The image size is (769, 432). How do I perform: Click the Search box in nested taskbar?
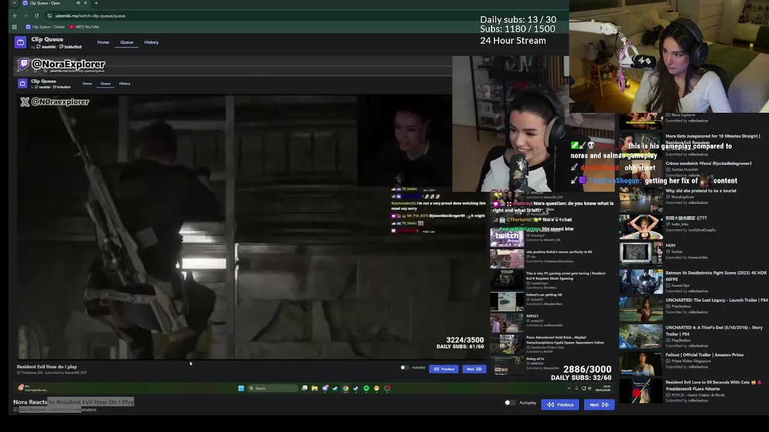point(273,388)
